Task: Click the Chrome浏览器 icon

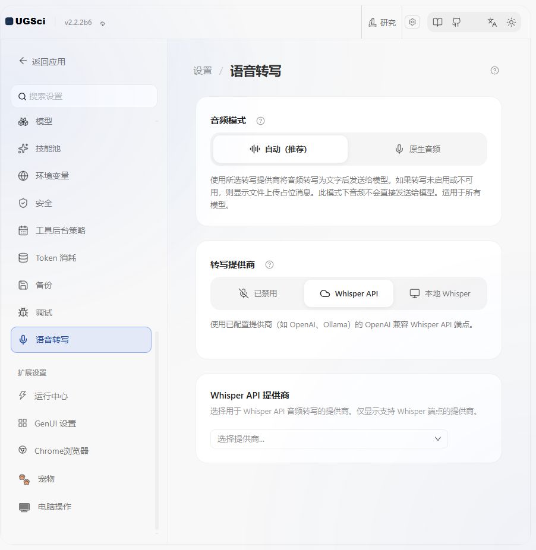Action: (23, 450)
